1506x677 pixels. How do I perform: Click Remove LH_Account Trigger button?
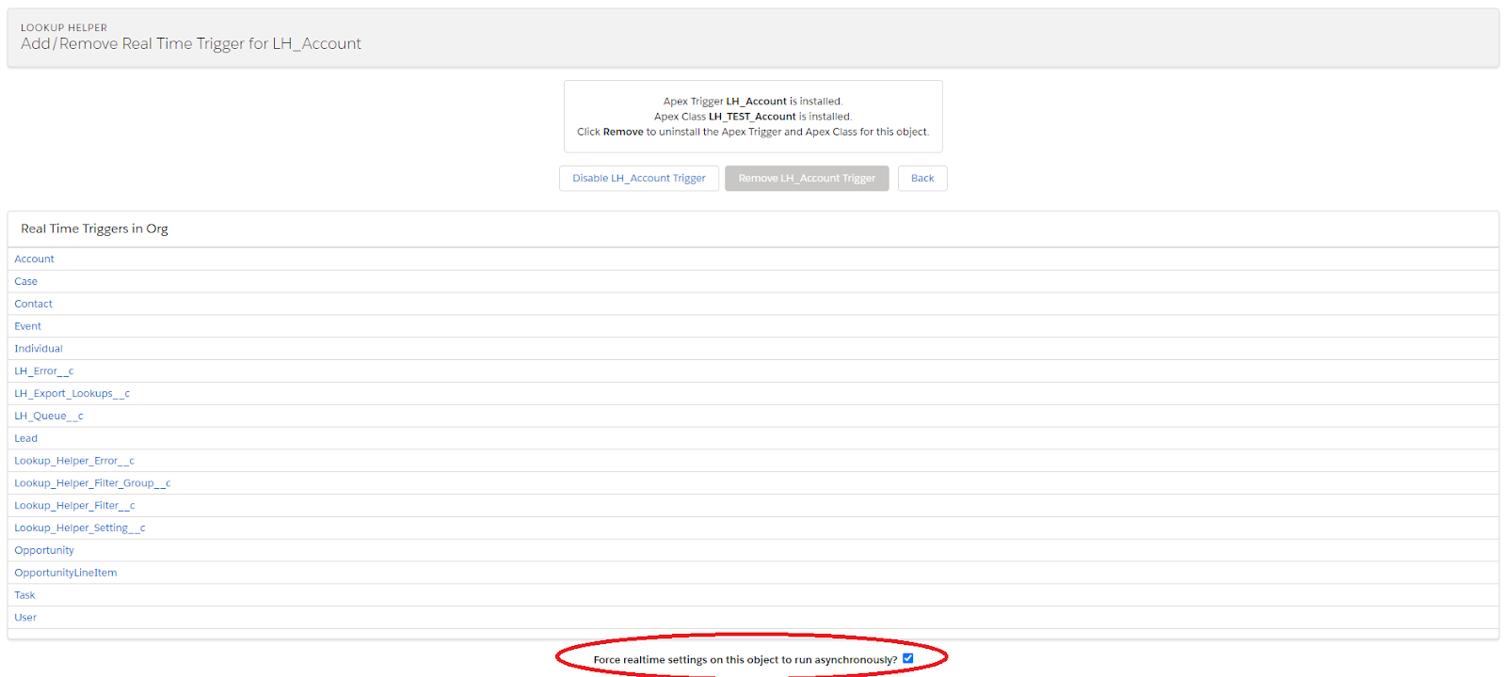tap(807, 179)
